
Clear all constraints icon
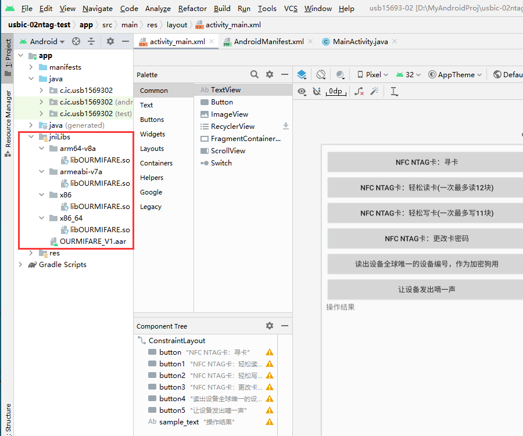[359, 91]
